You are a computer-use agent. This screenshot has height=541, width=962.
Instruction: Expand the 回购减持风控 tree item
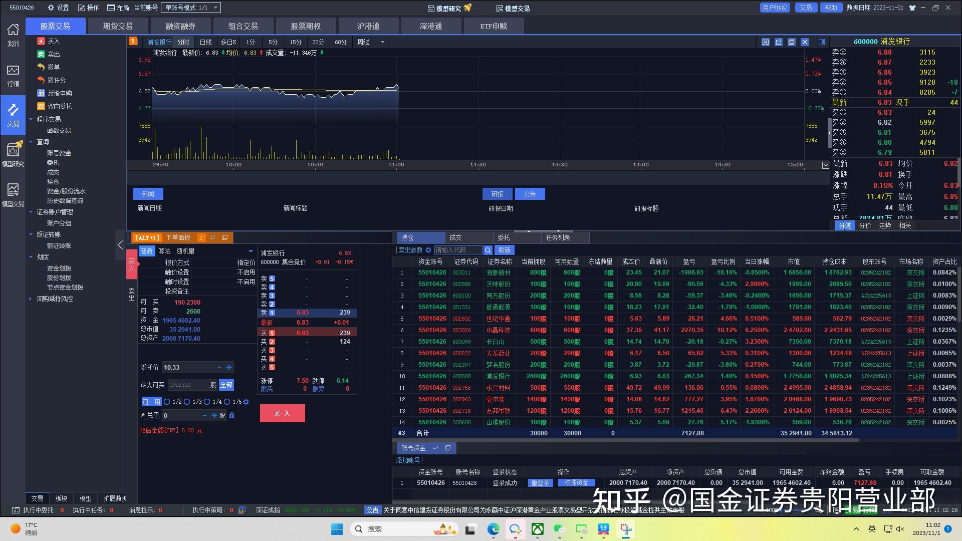pyautogui.click(x=31, y=299)
